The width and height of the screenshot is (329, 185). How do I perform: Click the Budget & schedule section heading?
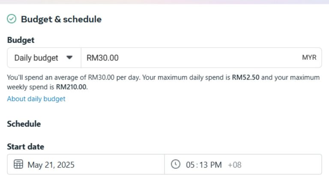click(61, 19)
